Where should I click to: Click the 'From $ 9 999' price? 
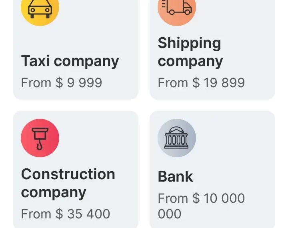(62, 83)
